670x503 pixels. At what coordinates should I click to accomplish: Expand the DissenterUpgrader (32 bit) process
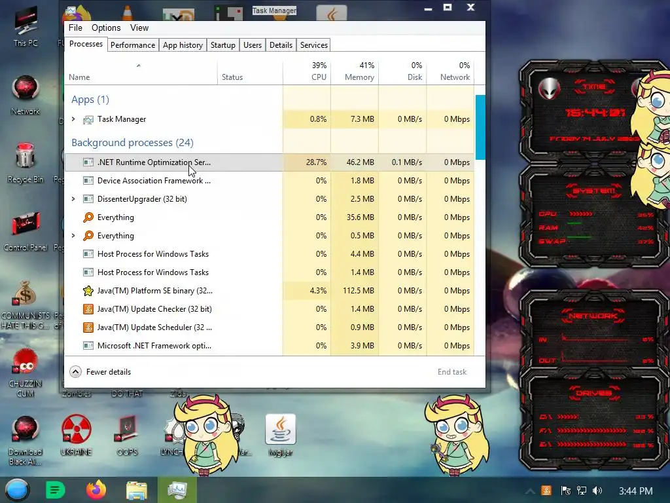pos(73,199)
